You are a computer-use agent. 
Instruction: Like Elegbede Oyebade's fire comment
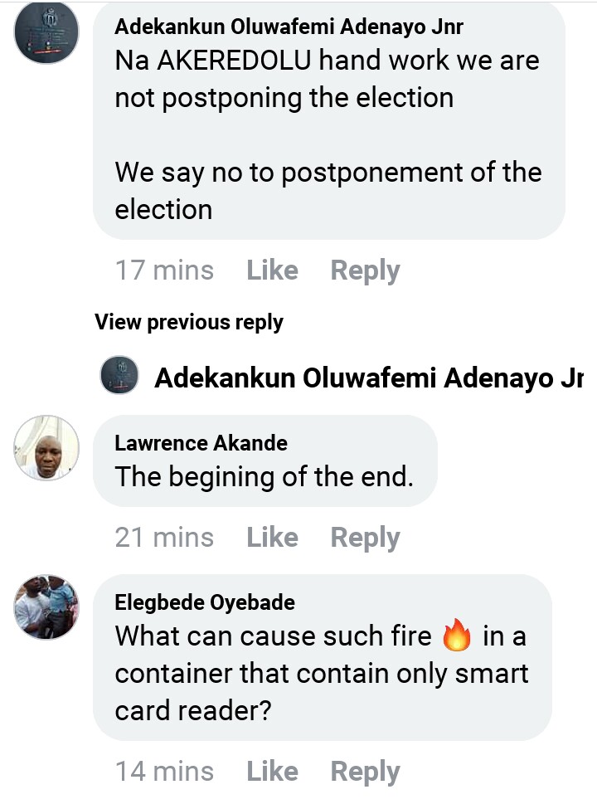pos(272,772)
